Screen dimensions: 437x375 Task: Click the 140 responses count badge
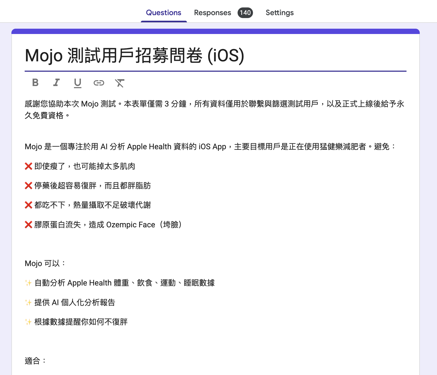(245, 12)
